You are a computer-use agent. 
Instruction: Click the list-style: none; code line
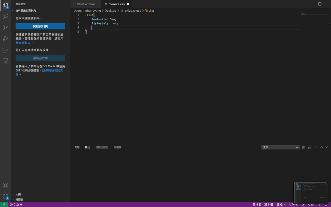[106, 23]
